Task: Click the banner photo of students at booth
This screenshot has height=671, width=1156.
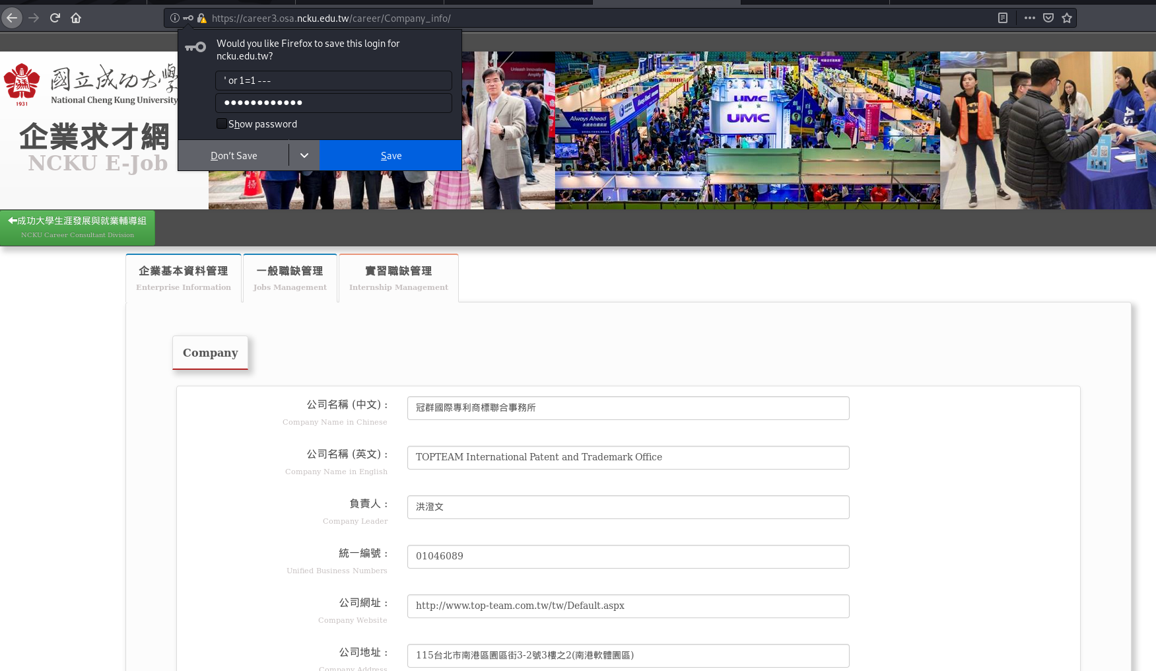Action: (1048, 130)
